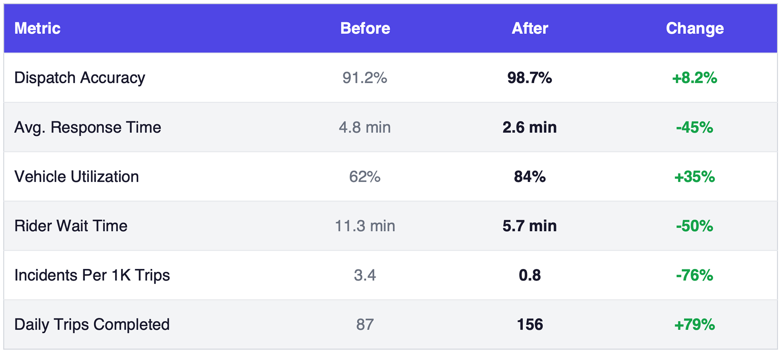The height and width of the screenshot is (355, 783).
Task: Select the 98.7% after value
Action: tap(529, 78)
